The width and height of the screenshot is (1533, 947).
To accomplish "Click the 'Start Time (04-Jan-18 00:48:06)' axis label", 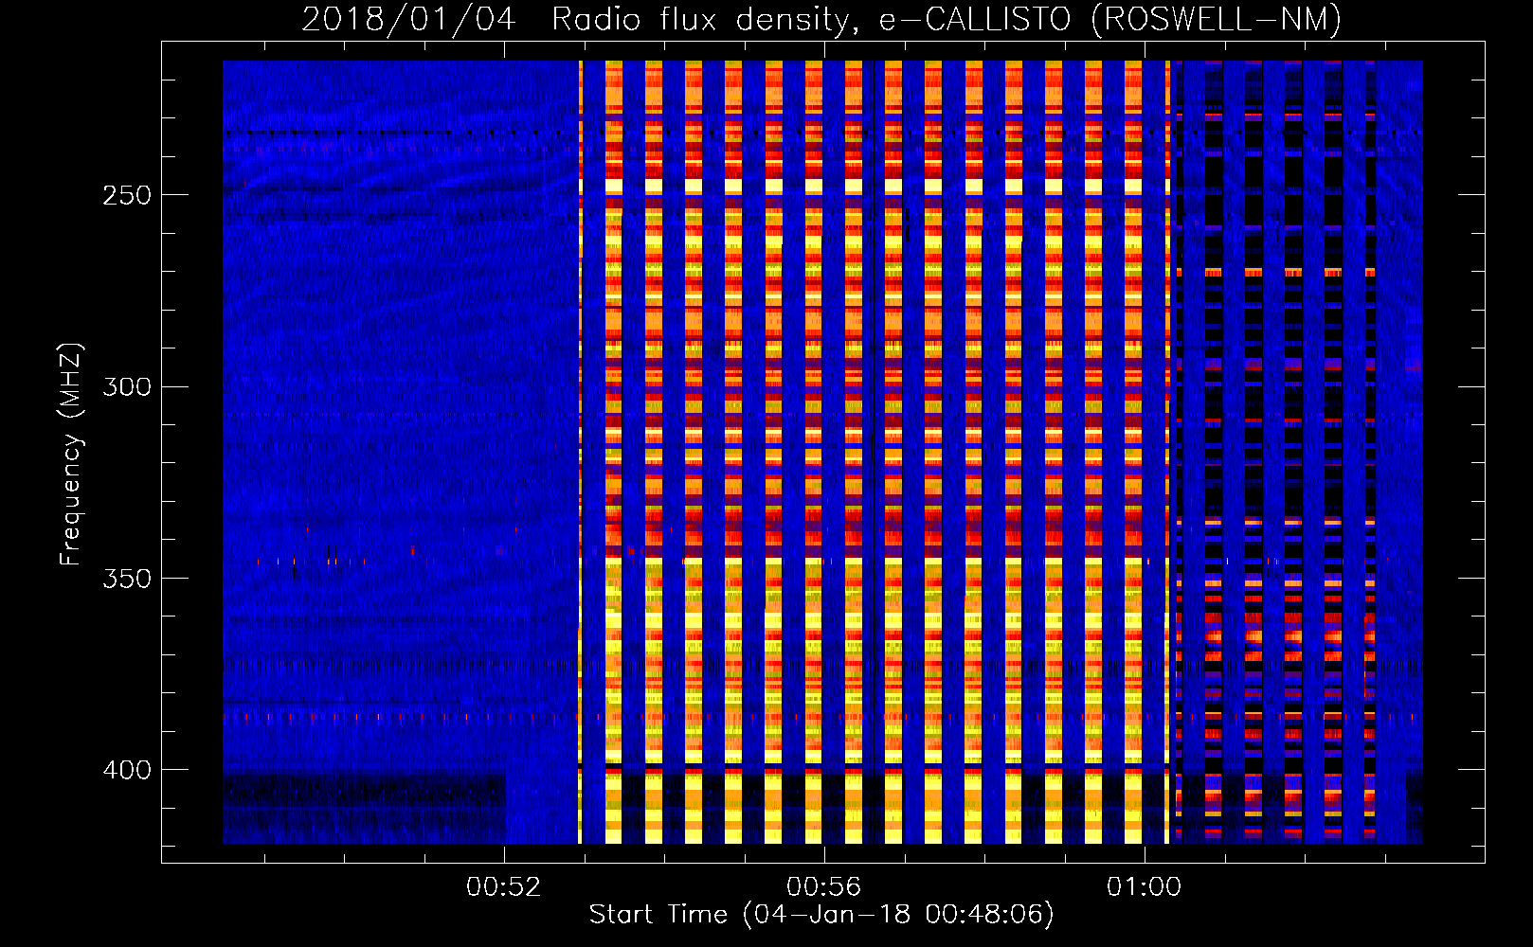I will click(821, 915).
